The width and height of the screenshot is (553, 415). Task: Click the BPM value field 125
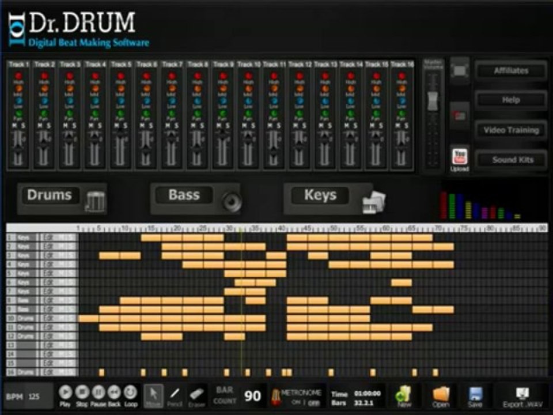pyautogui.click(x=34, y=397)
